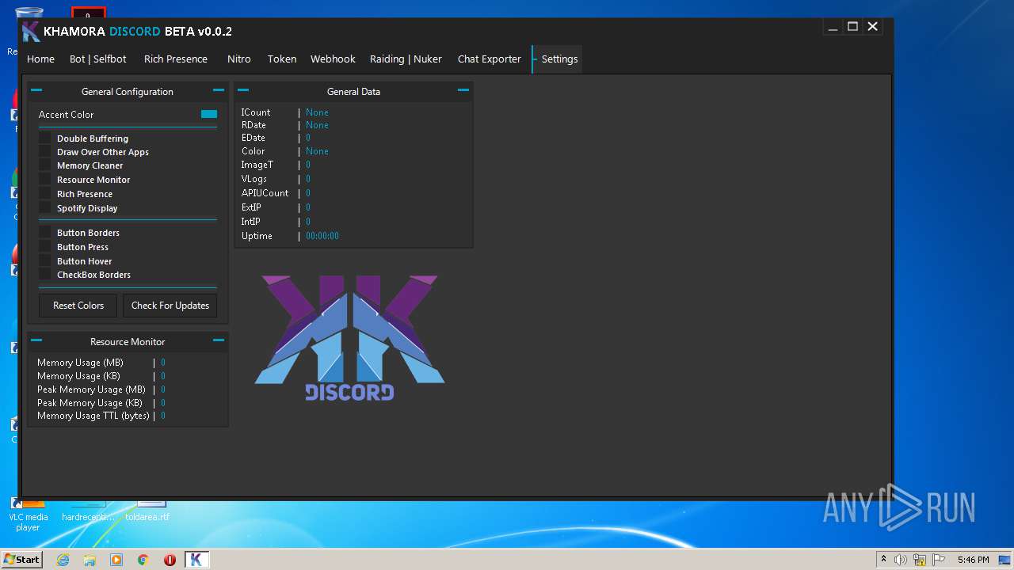Maximize the Khamora window
The width and height of the screenshot is (1014, 570).
852,27
